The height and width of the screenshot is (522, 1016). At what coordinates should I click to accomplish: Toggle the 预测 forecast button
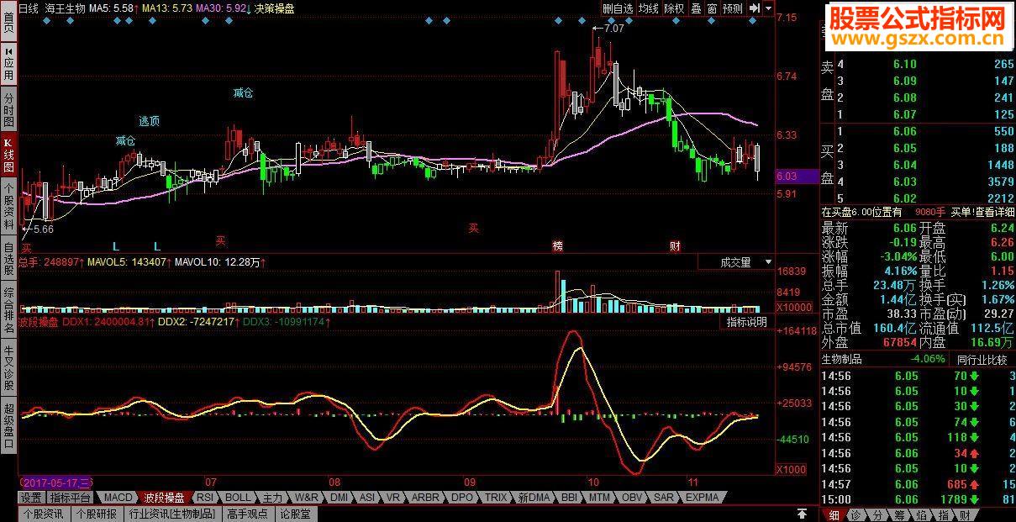click(733, 8)
